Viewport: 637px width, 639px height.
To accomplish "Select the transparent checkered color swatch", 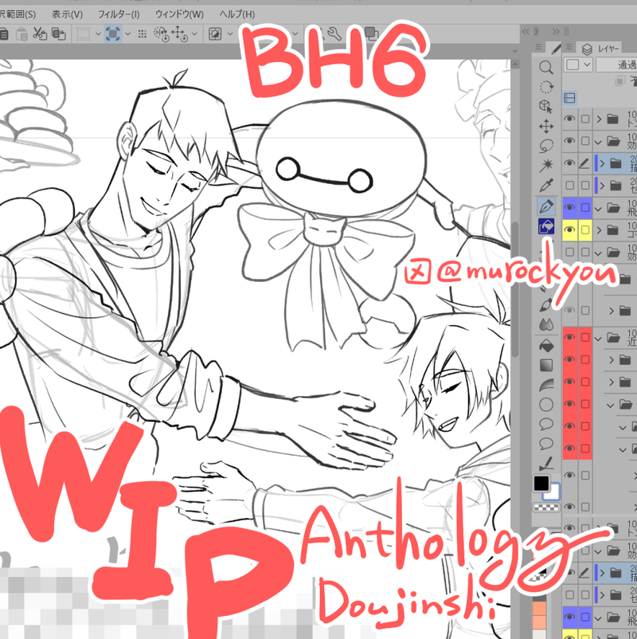I will 546,508.
